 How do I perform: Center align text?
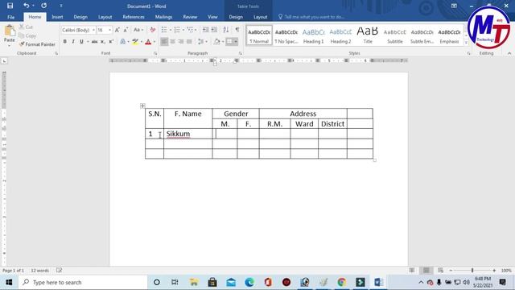pos(172,41)
